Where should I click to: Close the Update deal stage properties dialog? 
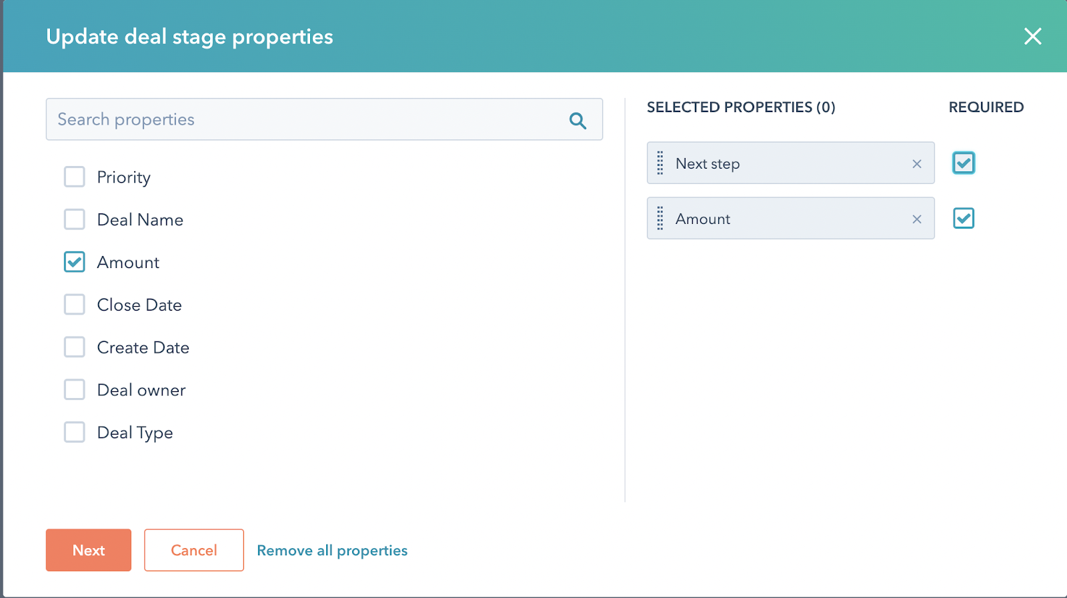point(1032,37)
